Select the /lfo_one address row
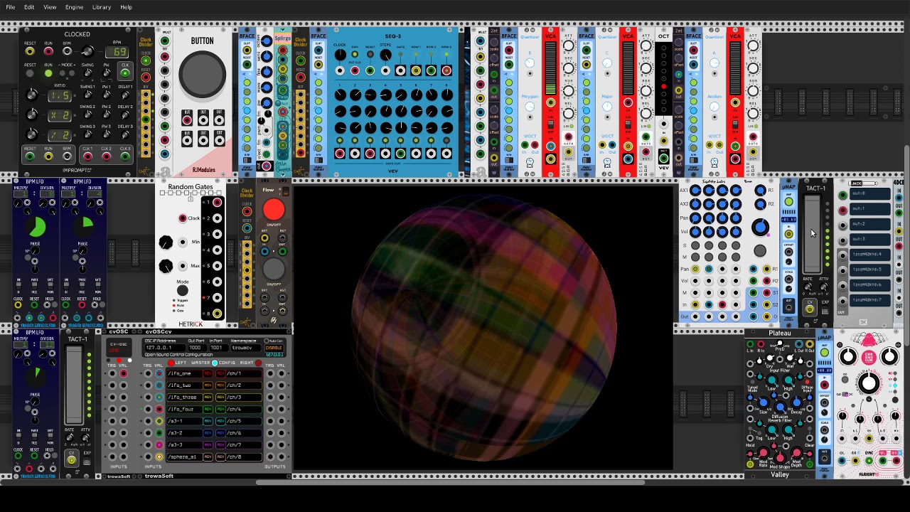 click(x=183, y=373)
